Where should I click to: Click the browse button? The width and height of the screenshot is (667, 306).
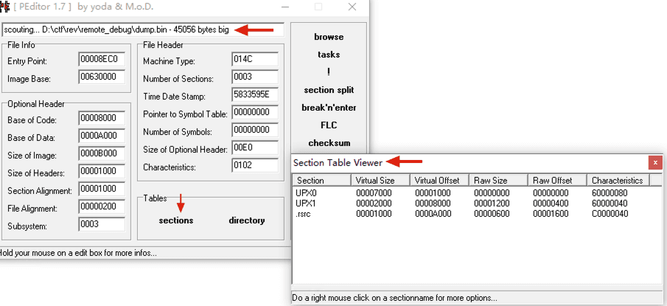pos(329,37)
